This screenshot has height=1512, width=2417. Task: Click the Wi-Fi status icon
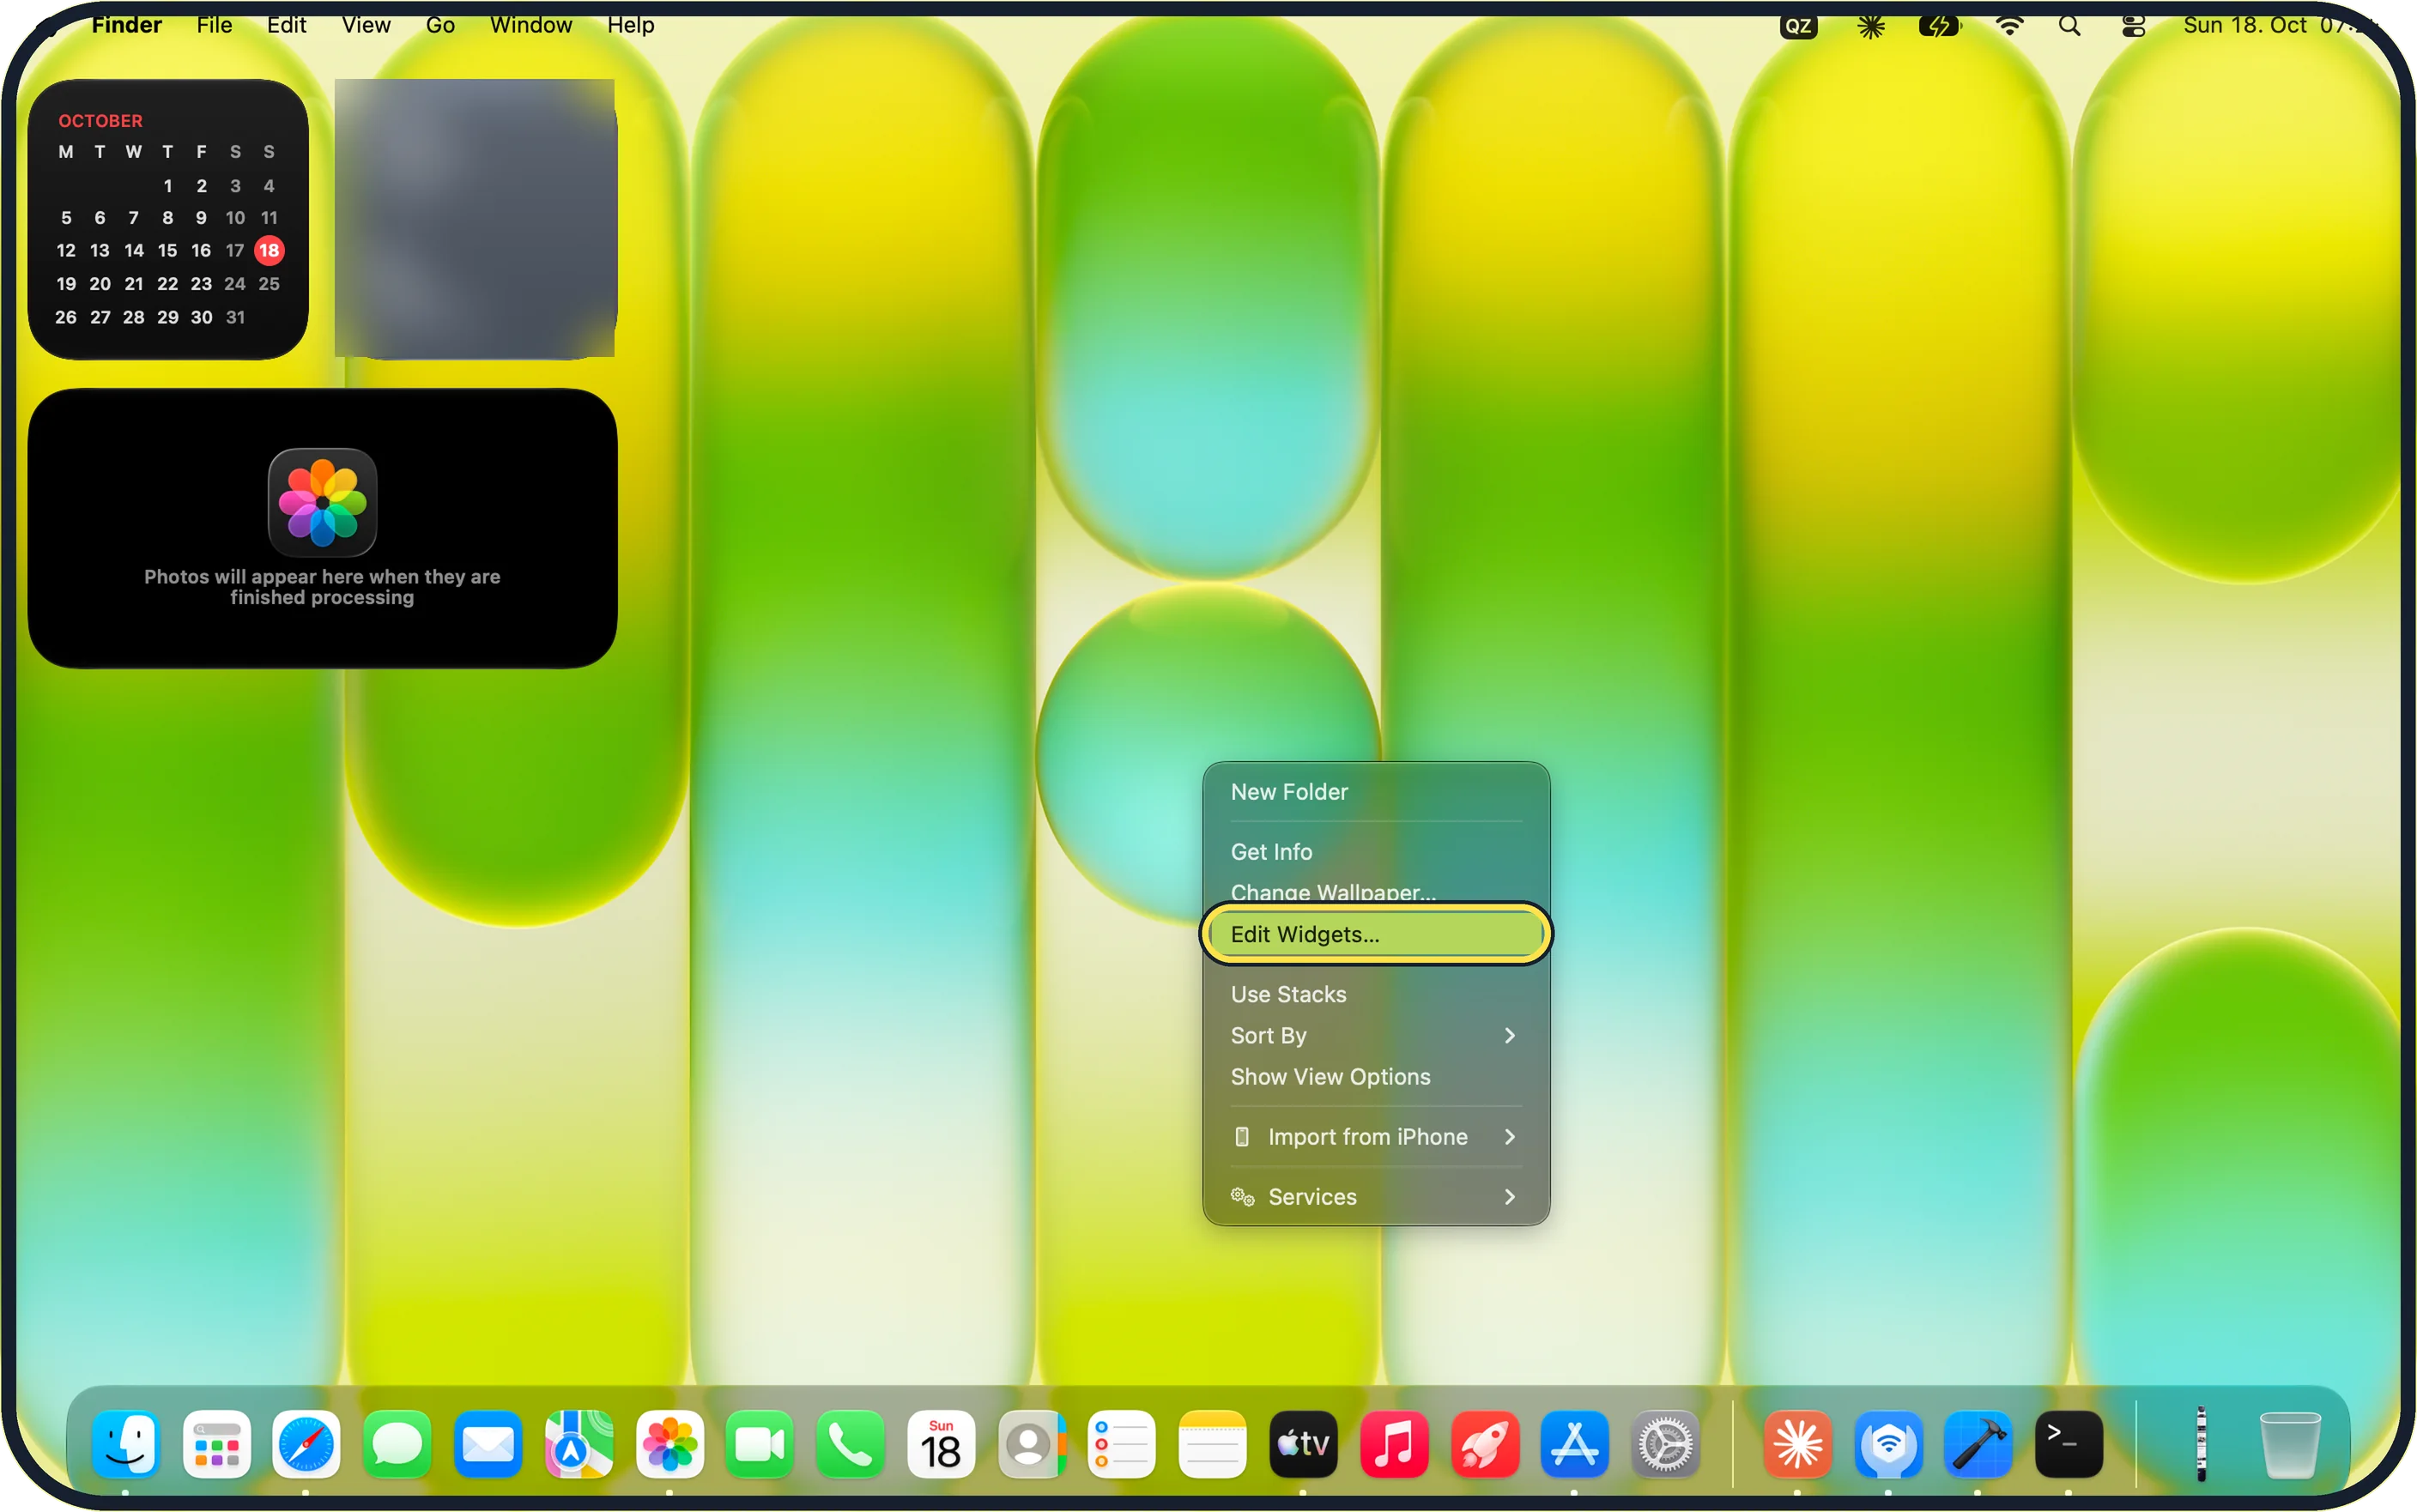point(2009,26)
